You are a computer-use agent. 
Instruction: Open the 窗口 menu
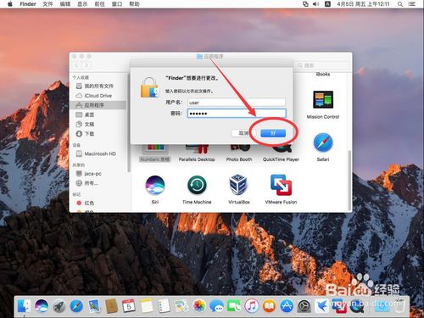pyautogui.click(x=117, y=4)
